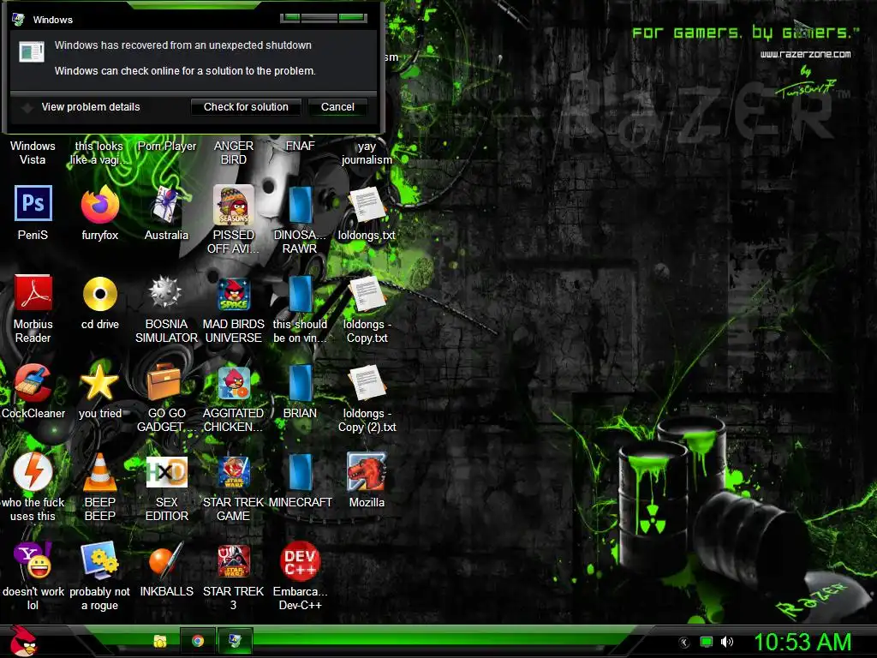The width and height of the screenshot is (877, 658).
Task: Open the folder icon on the taskbar
Action: (x=160, y=641)
